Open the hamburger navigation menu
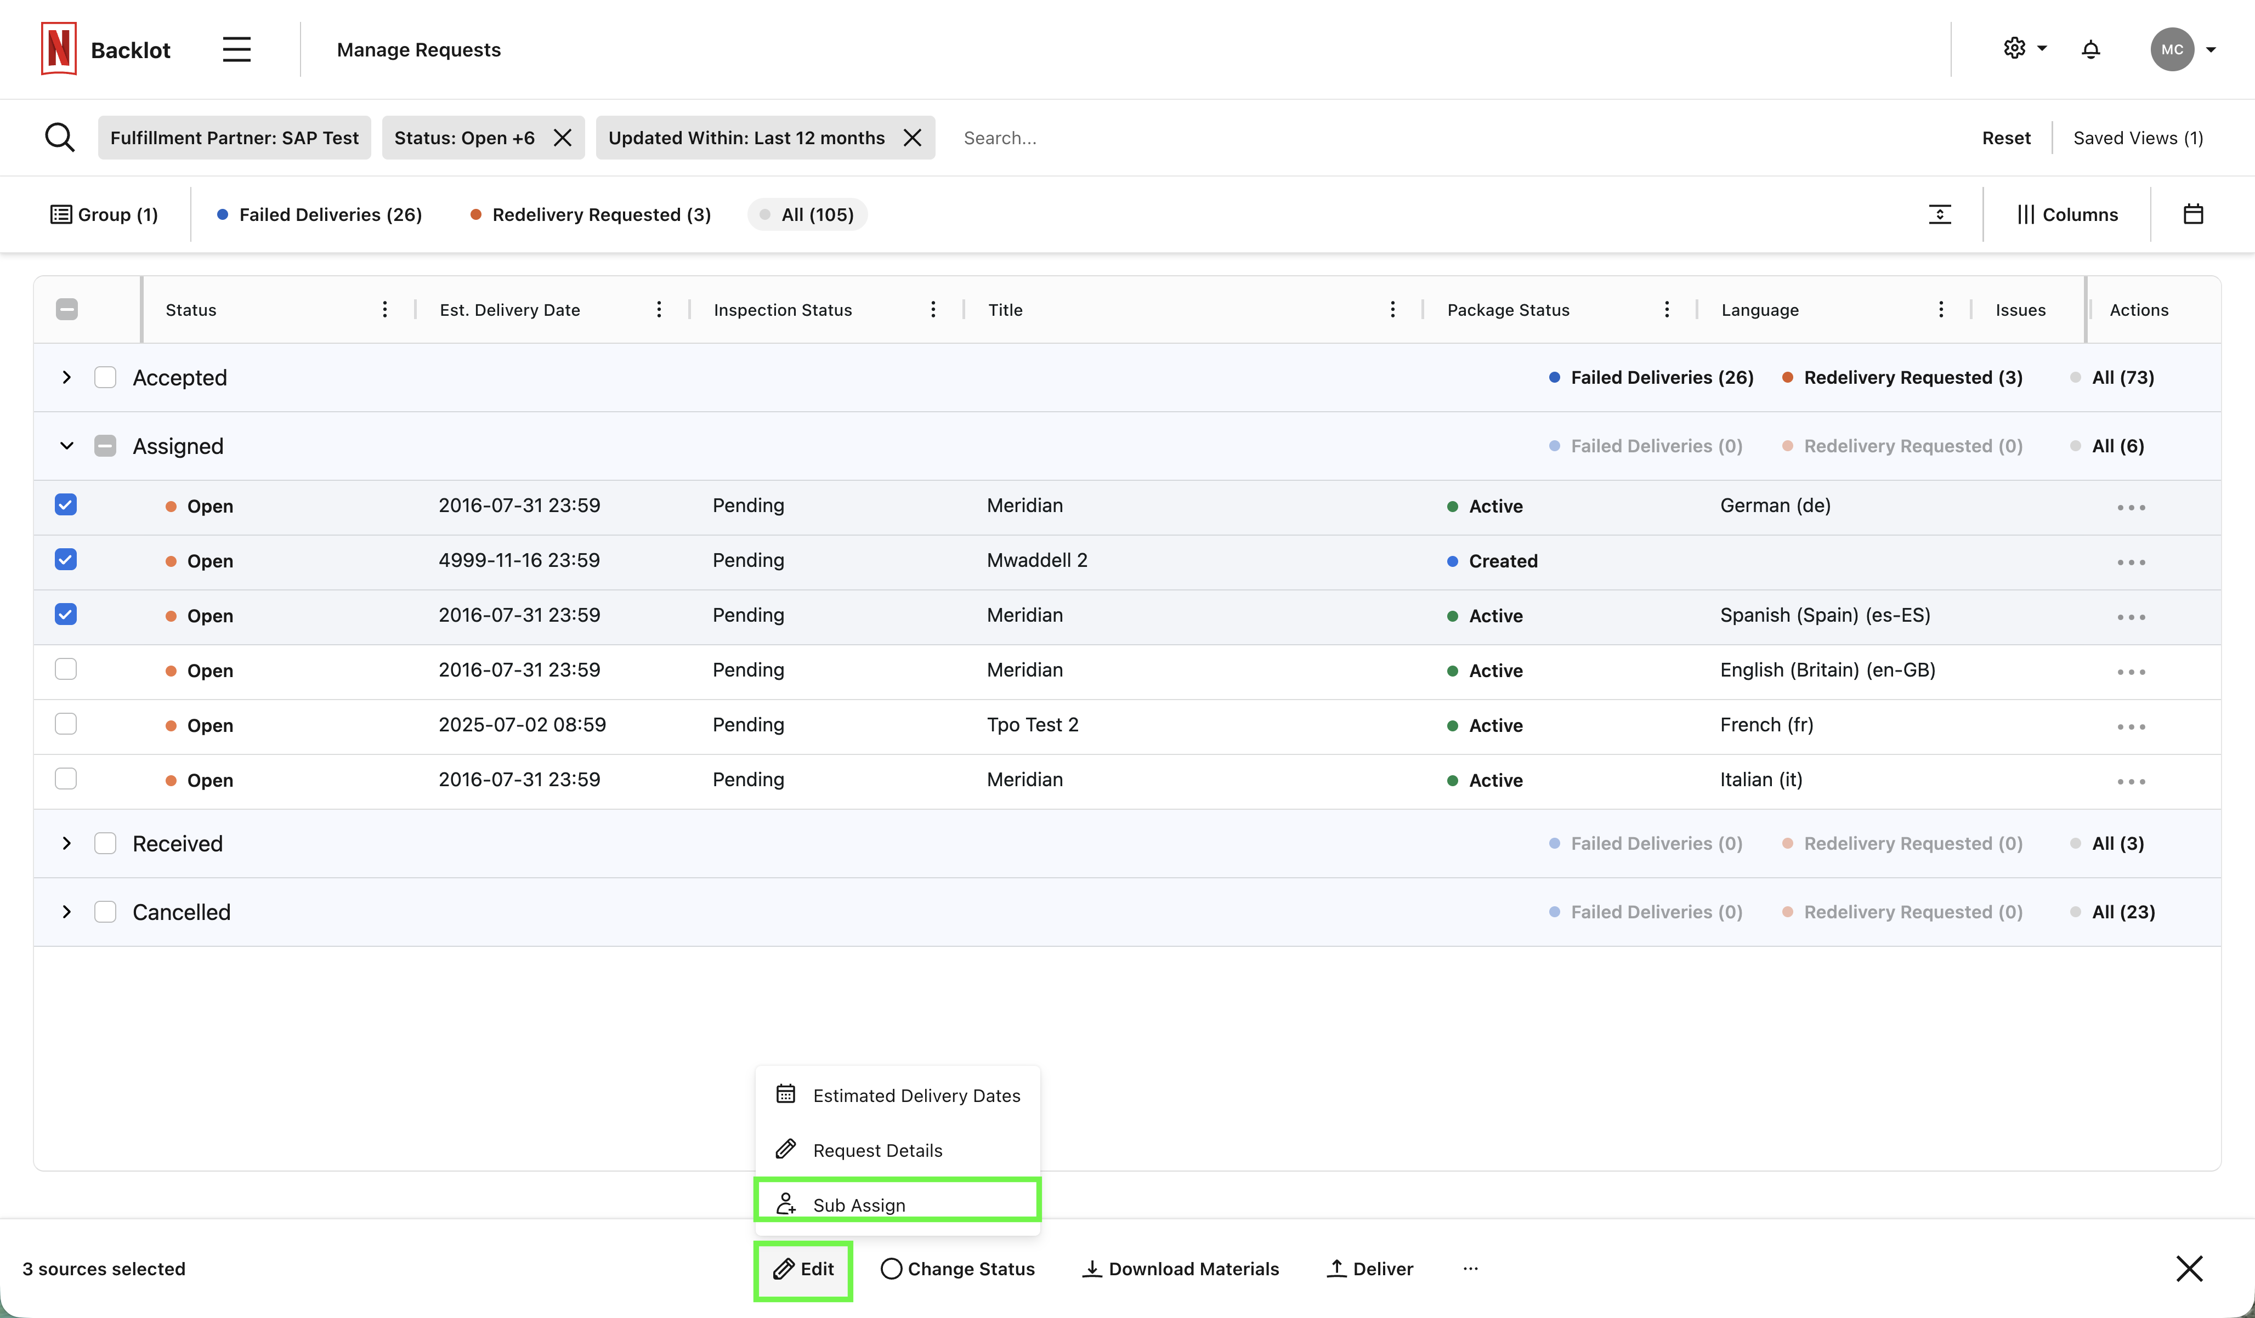Image resolution: width=2255 pixels, height=1318 pixels. [x=236, y=49]
